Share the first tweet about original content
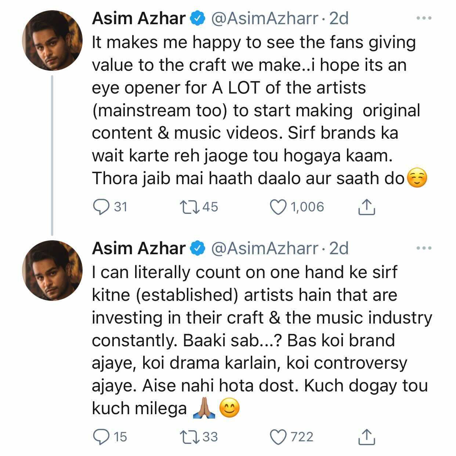 coord(366,207)
